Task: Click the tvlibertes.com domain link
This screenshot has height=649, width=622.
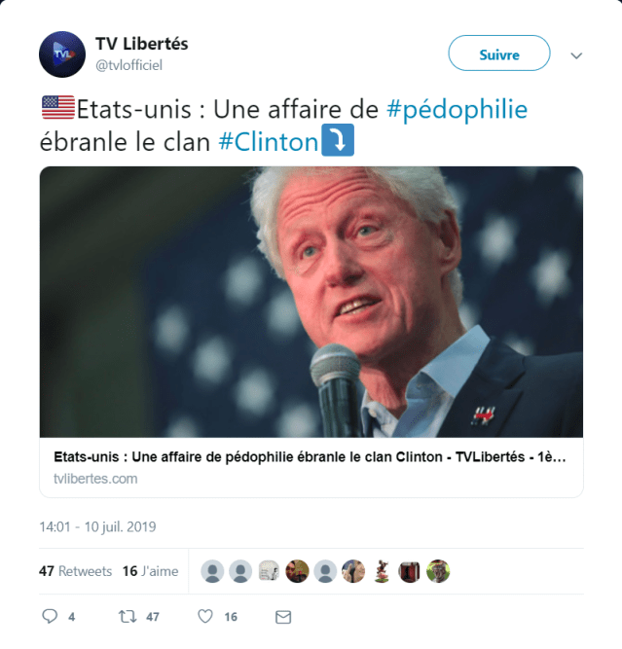Action: (x=95, y=479)
